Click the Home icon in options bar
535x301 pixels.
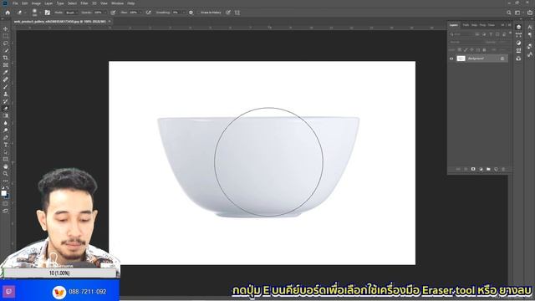point(8,13)
